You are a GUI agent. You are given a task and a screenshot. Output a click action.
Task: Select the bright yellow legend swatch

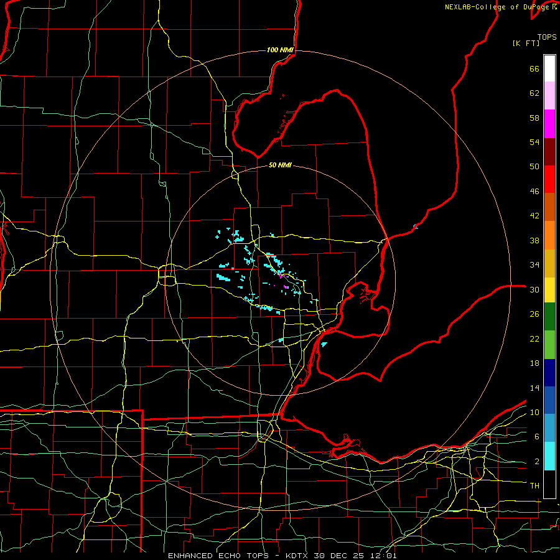tap(549, 290)
